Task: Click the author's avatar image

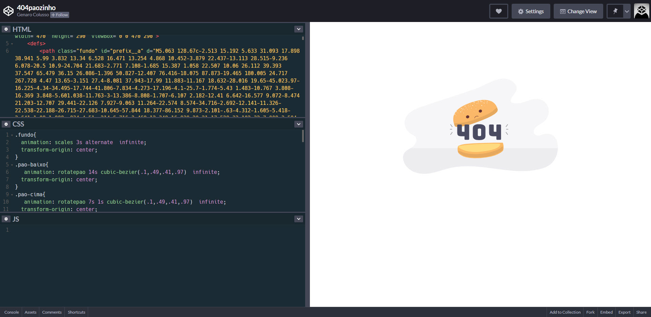Action: (641, 10)
